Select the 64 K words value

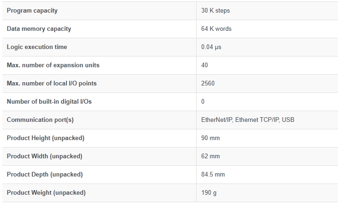[216, 29]
